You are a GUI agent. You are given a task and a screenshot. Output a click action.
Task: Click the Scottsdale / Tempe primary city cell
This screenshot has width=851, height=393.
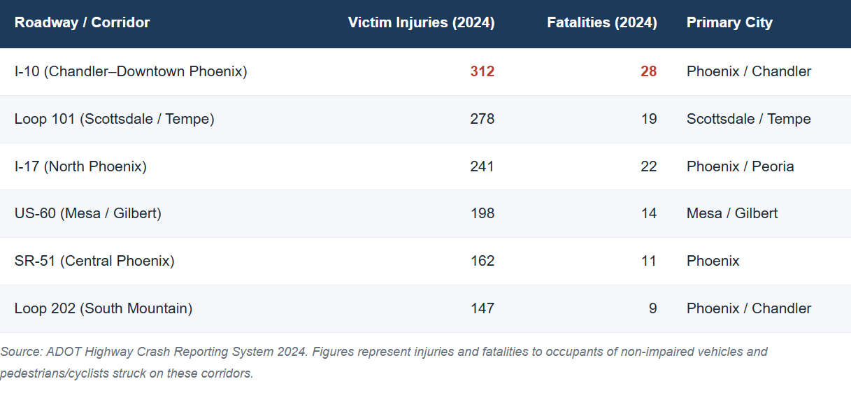pyautogui.click(x=749, y=119)
